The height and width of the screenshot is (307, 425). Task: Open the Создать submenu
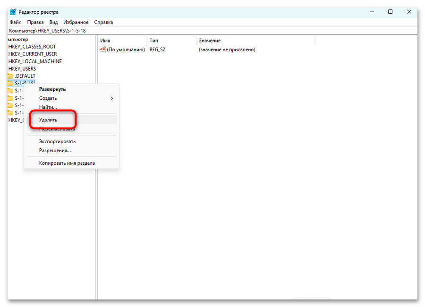tap(72, 98)
